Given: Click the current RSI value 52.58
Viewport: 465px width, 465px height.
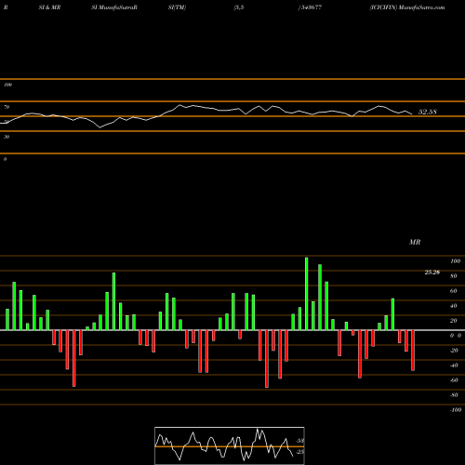Looking at the screenshot, I should [x=428, y=112].
